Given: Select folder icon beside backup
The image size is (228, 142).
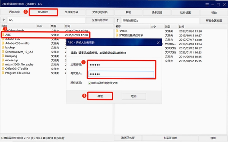Looking at the screenshot, I should tap(3, 48).
